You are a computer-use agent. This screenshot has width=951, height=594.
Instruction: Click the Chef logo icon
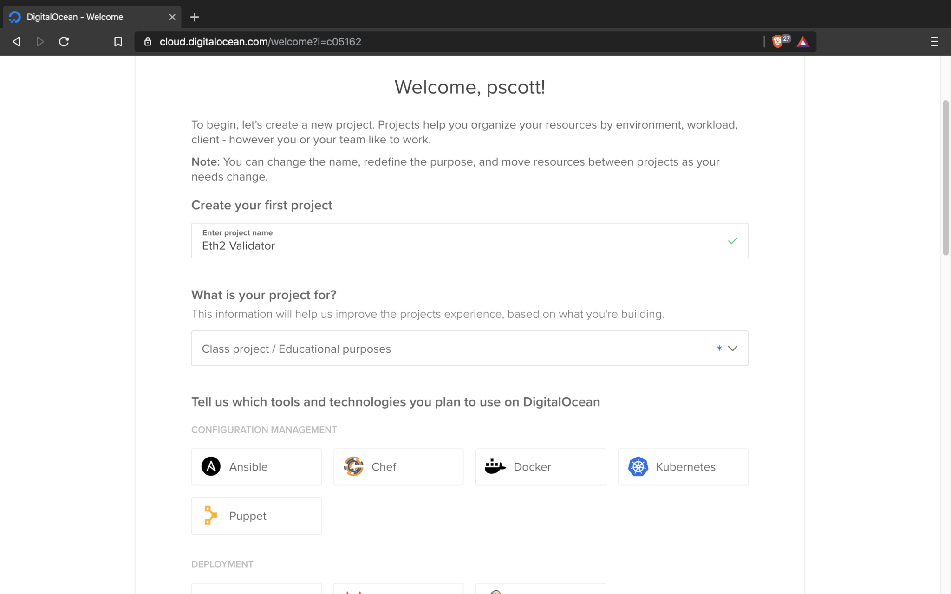[x=353, y=466]
